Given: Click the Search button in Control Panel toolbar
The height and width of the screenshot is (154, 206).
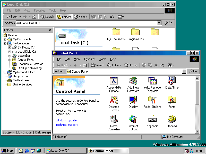Looking at the screenshot, I should coord(97,65).
